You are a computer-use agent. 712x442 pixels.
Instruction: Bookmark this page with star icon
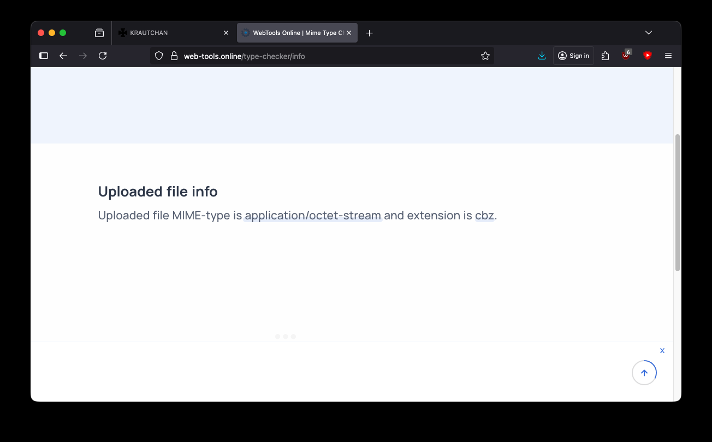click(x=485, y=56)
